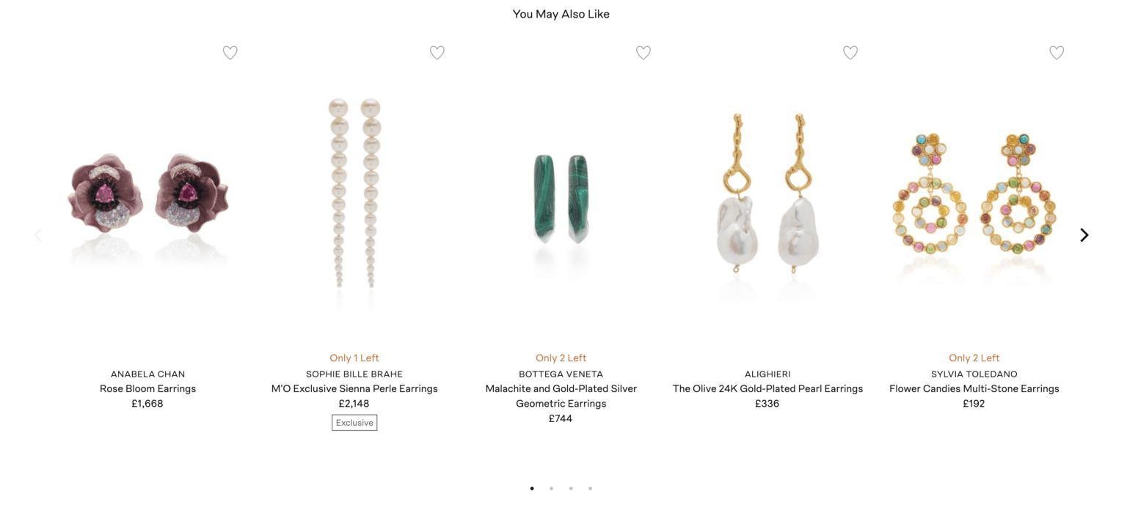Go to next carousel products arrow
The image size is (1127, 510).
[x=1084, y=235]
